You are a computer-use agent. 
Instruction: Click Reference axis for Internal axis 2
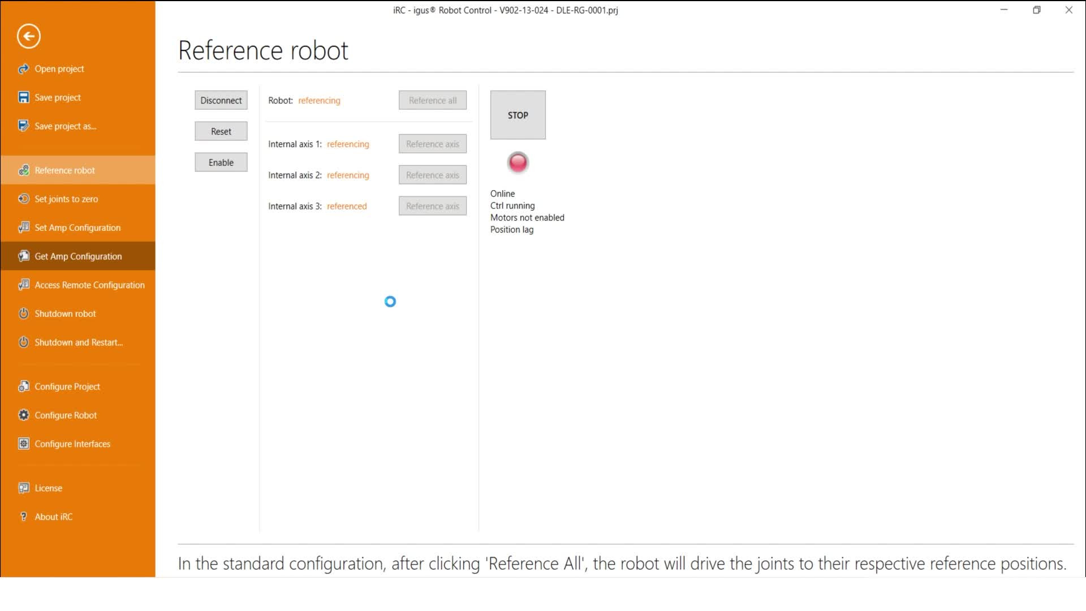(x=433, y=175)
